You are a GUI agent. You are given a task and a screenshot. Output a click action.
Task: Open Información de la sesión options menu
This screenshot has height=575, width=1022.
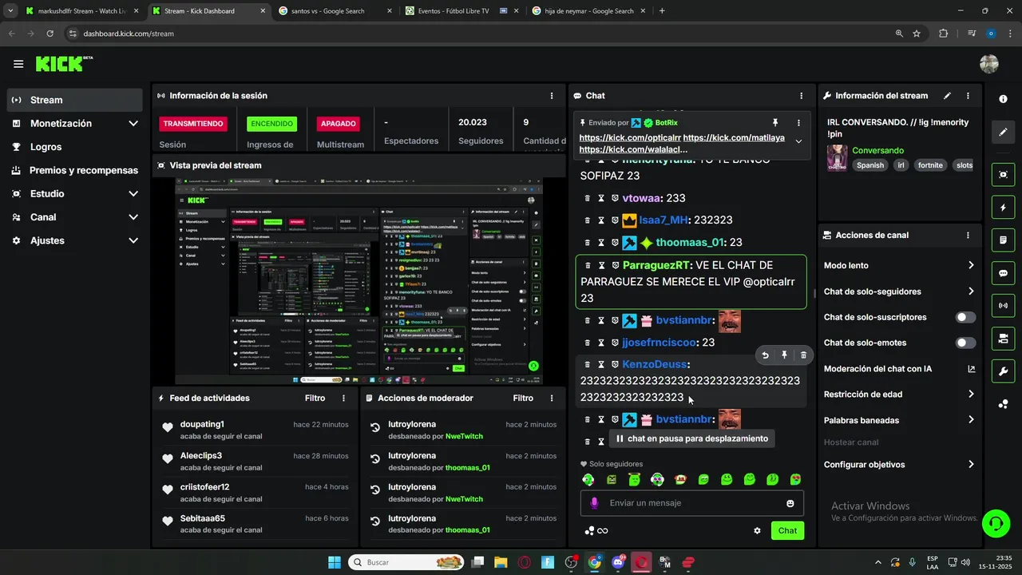tap(552, 96)
